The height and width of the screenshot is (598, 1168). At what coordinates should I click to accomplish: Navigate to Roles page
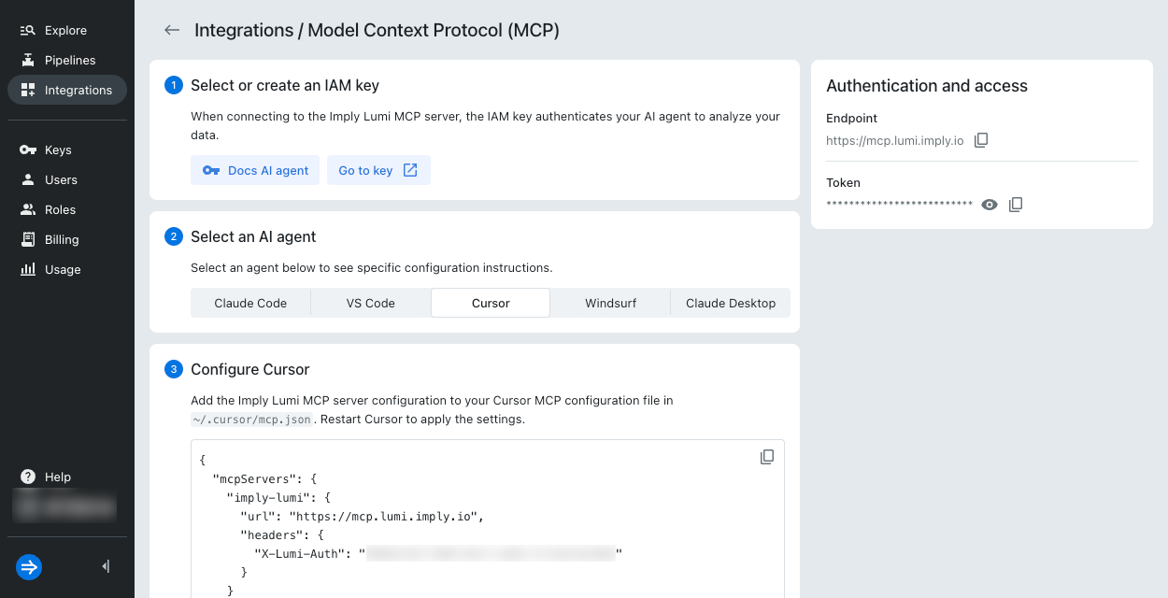click(x=60, y=209)
